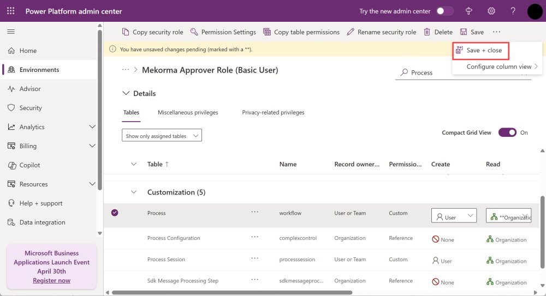This screenshot has width=546, height=296.
Task: Deselect the Process row checkmark
Action: pyautogui.click(x=115, y=213)
